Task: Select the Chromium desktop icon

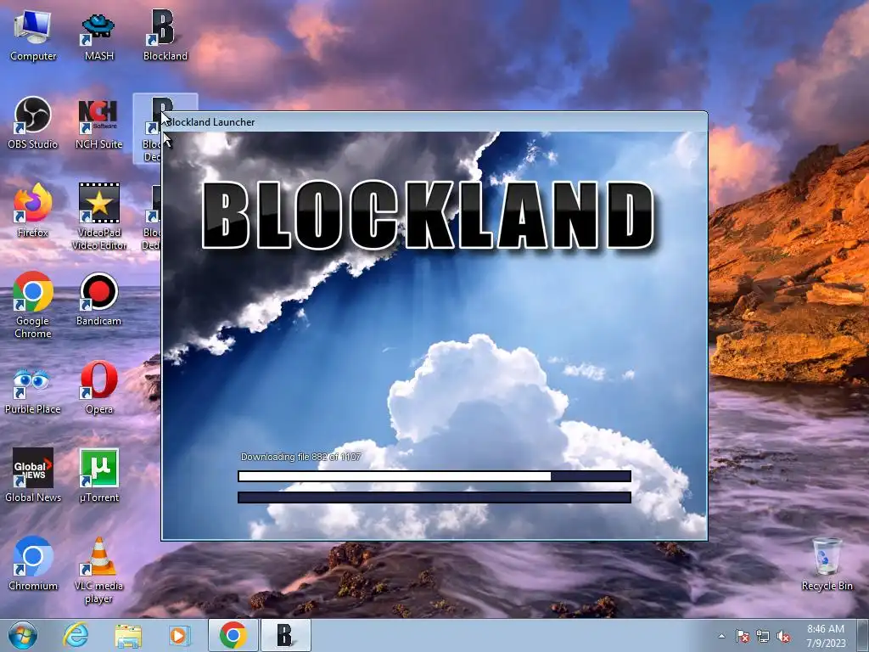Action: coord(33,564)
